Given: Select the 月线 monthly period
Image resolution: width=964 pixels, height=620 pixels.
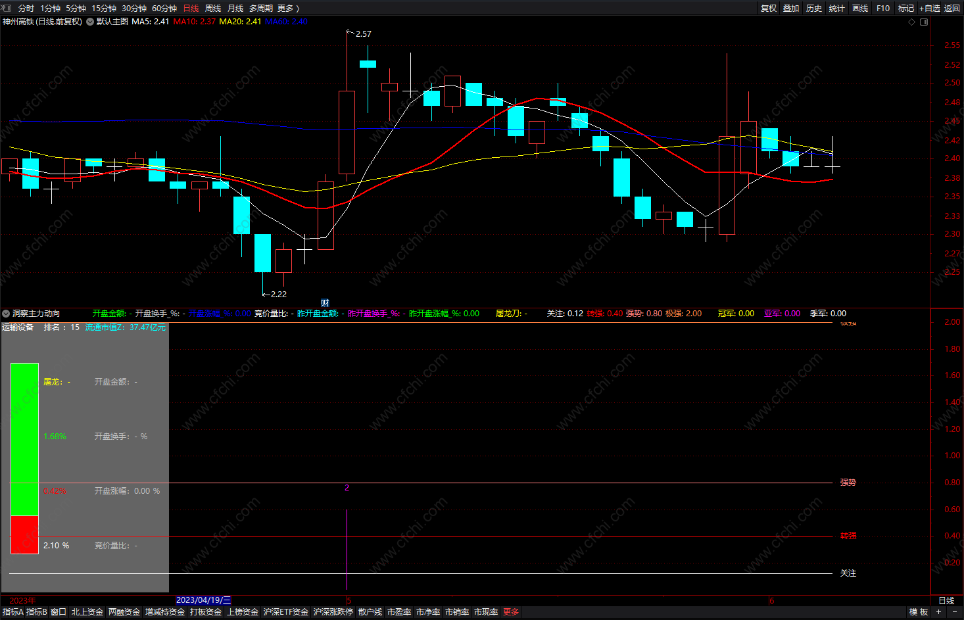Looking at the screenshot, I should point(235,8).
